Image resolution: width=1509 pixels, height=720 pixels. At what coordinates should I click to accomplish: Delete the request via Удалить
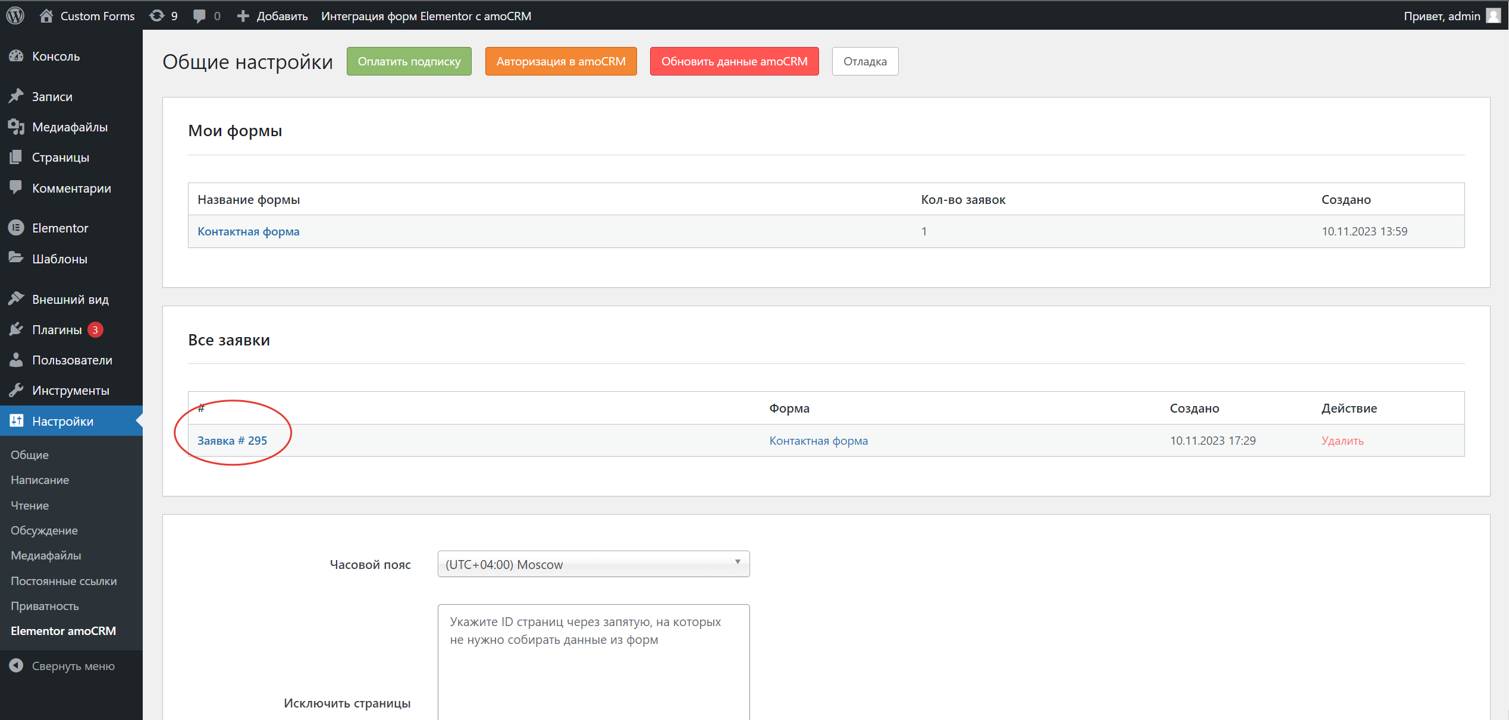(x=1342, y=440)
